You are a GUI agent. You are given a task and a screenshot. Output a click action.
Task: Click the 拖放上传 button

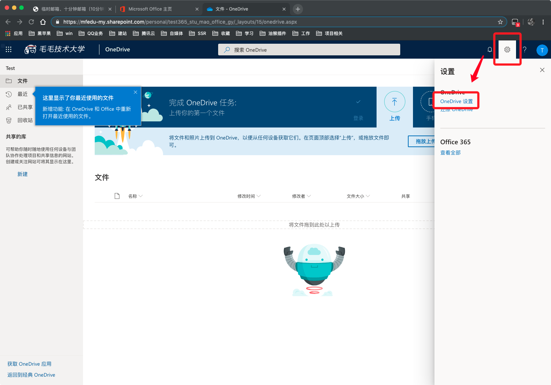422,141
